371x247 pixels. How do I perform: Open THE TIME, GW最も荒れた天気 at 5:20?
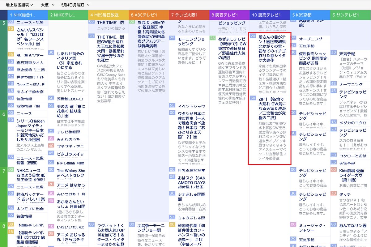click(x=111, y=48)
